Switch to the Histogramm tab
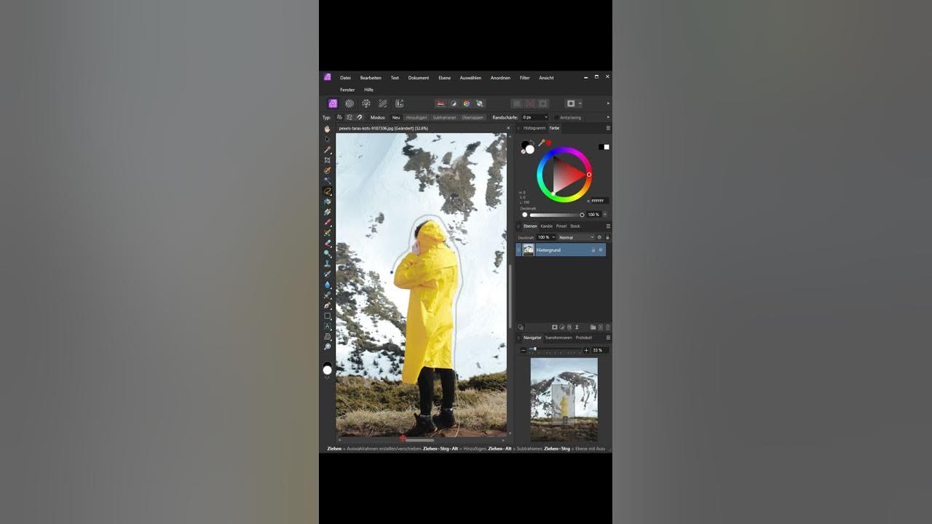932x524 pixels. [534, 128]
